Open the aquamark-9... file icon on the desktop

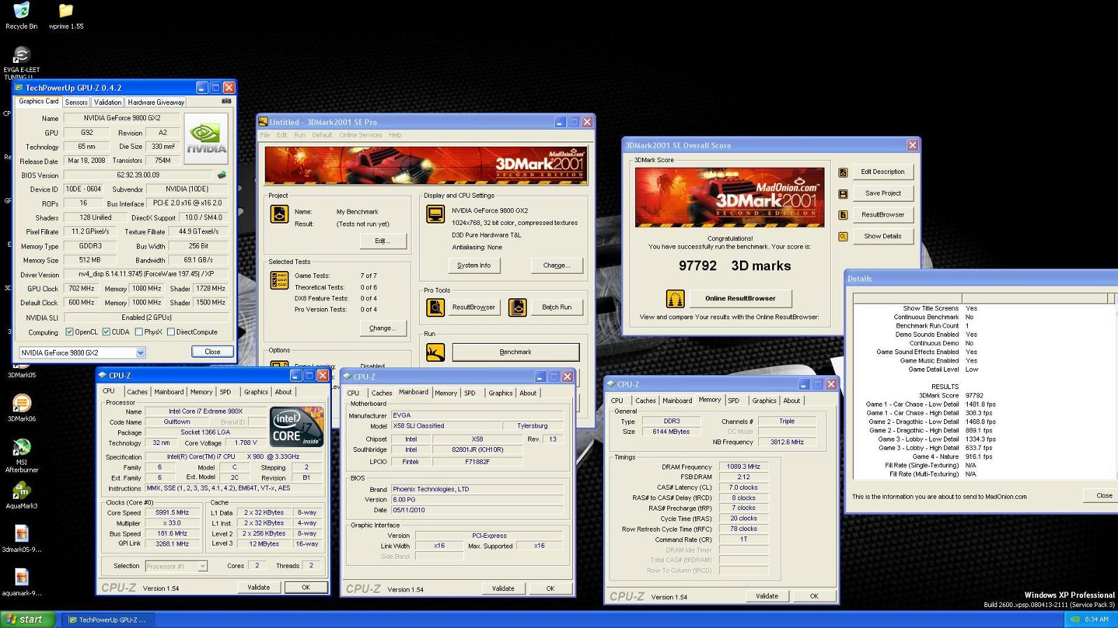pyautogui.click(x=22, y=583)
